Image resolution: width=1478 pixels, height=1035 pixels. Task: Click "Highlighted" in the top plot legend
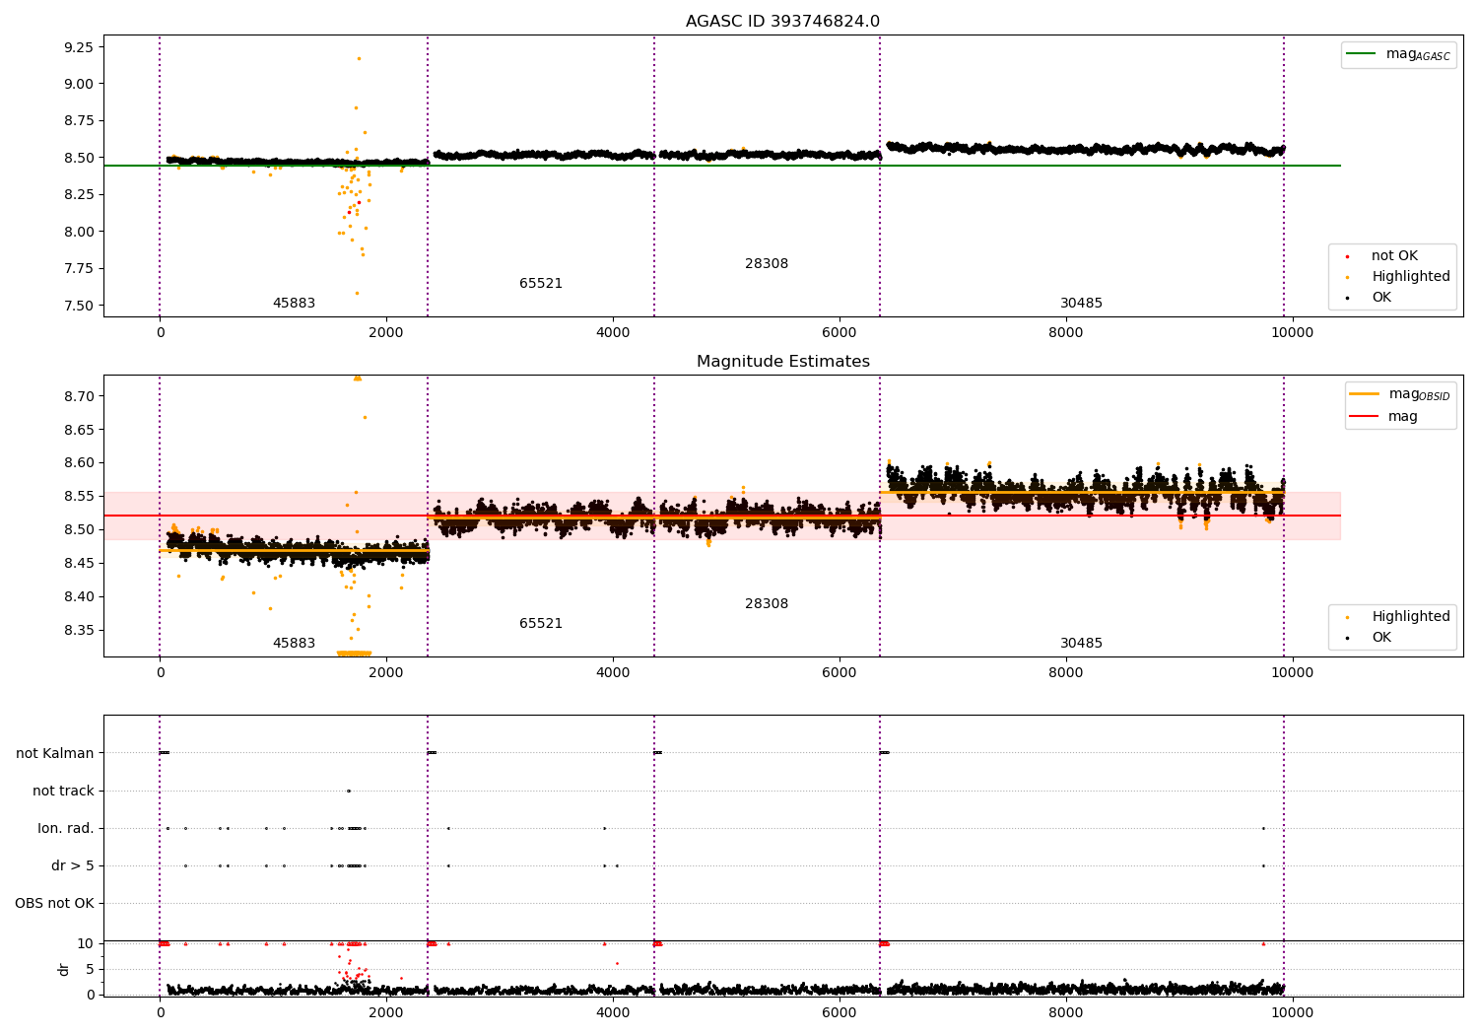point(1410,277)
